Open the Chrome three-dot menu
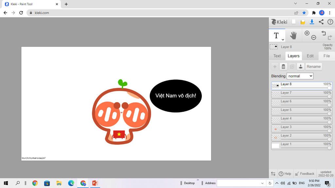 pos(330,13)
